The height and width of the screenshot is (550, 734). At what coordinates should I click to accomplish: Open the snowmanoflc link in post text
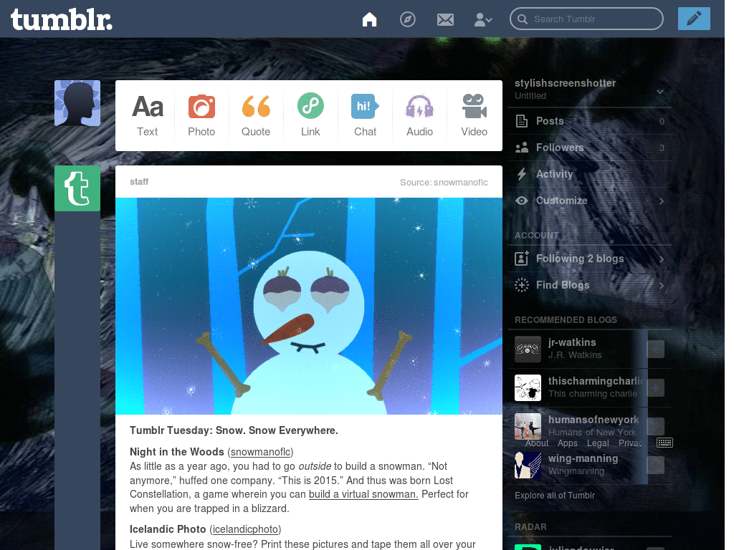(261, 452)
